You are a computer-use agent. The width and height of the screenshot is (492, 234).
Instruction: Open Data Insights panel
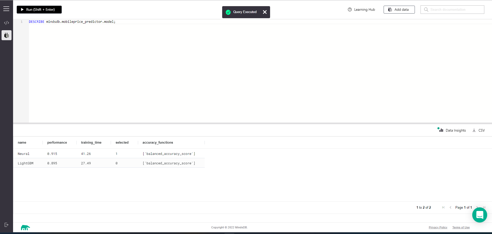(452, 130)
